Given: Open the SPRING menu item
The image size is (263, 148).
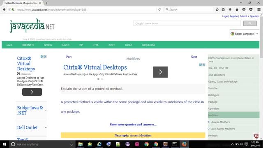Looking at the screenshot, I should pyautogui.click(x=48, y=45).
